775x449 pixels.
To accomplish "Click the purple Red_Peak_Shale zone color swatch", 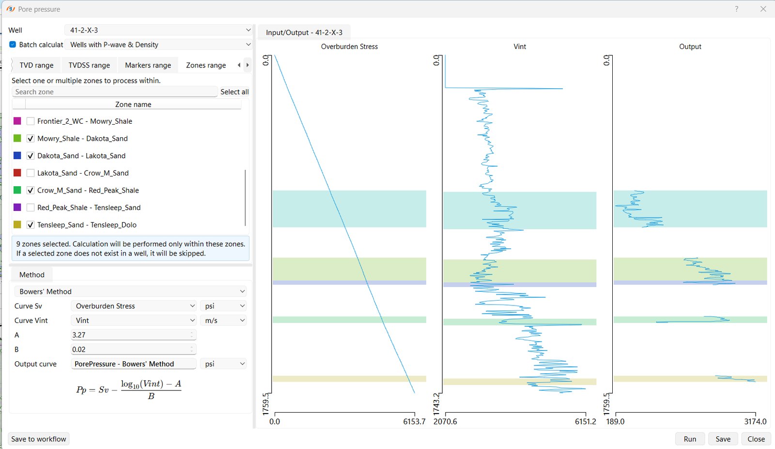I will tap(17, 208).
